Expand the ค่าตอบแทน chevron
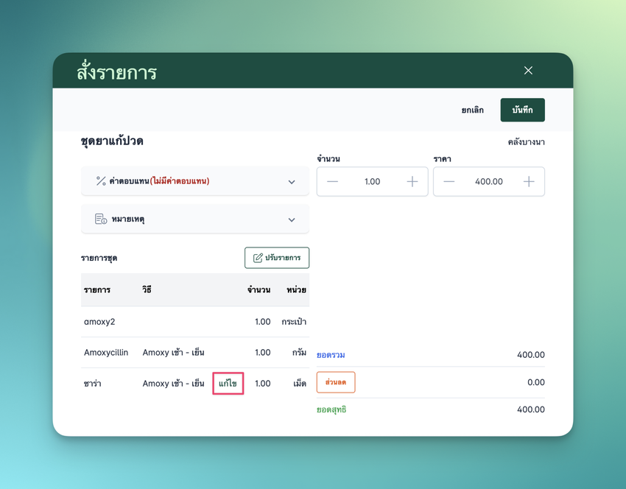Image resolution: width=626 pixels, height=489 pixels. pos(292,182)
